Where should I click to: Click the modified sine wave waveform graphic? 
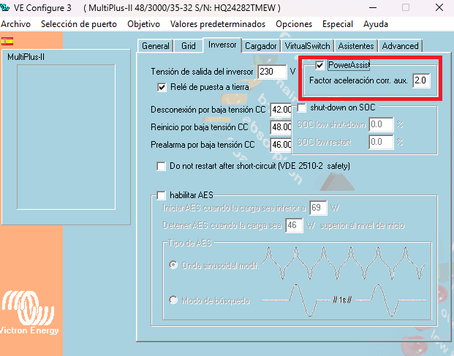coord(344,263)
